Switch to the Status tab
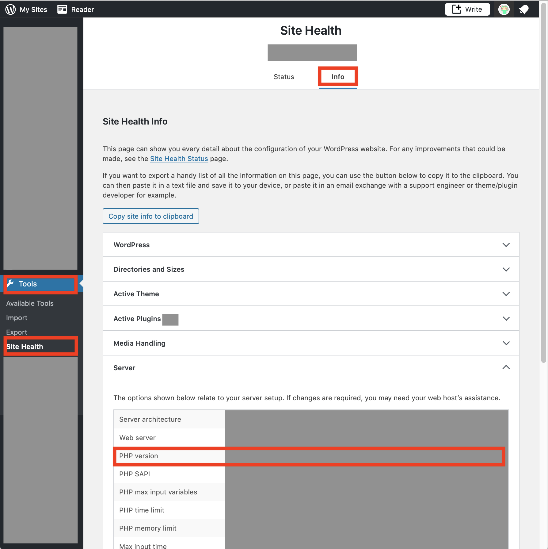The width and height of the screenshot is (548, 549). pyautogui.click(x=284, y=77)
